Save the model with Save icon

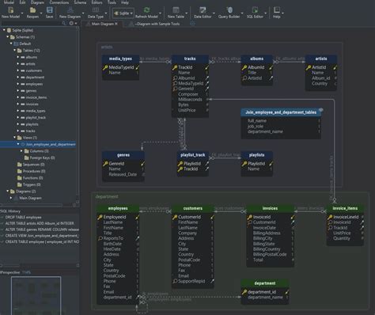[49, 10]
